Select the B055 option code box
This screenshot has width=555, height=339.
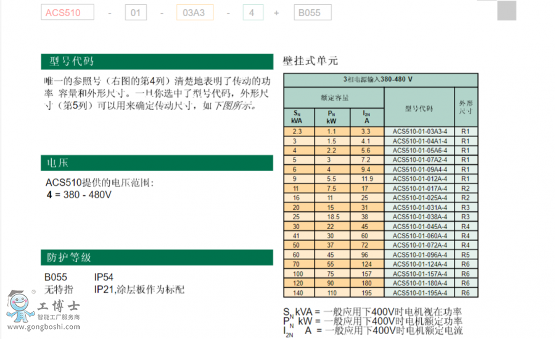point(311,12)
